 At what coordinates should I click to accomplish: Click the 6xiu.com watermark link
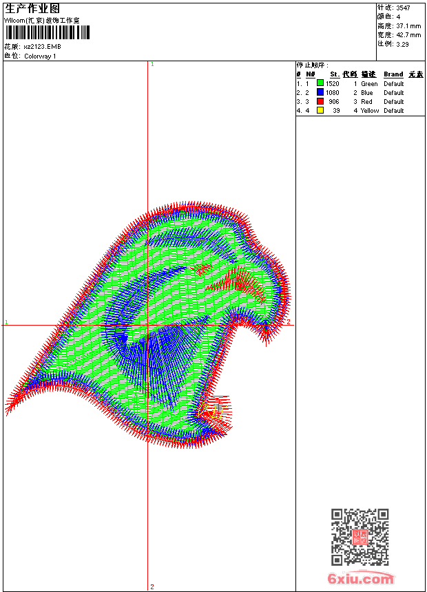point(360,578)
